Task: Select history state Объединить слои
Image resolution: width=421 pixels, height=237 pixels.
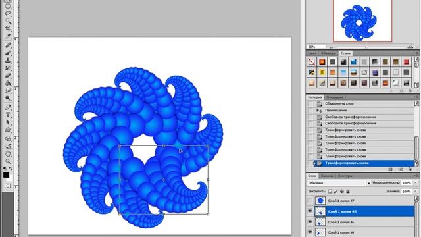Action: point(360,104)
